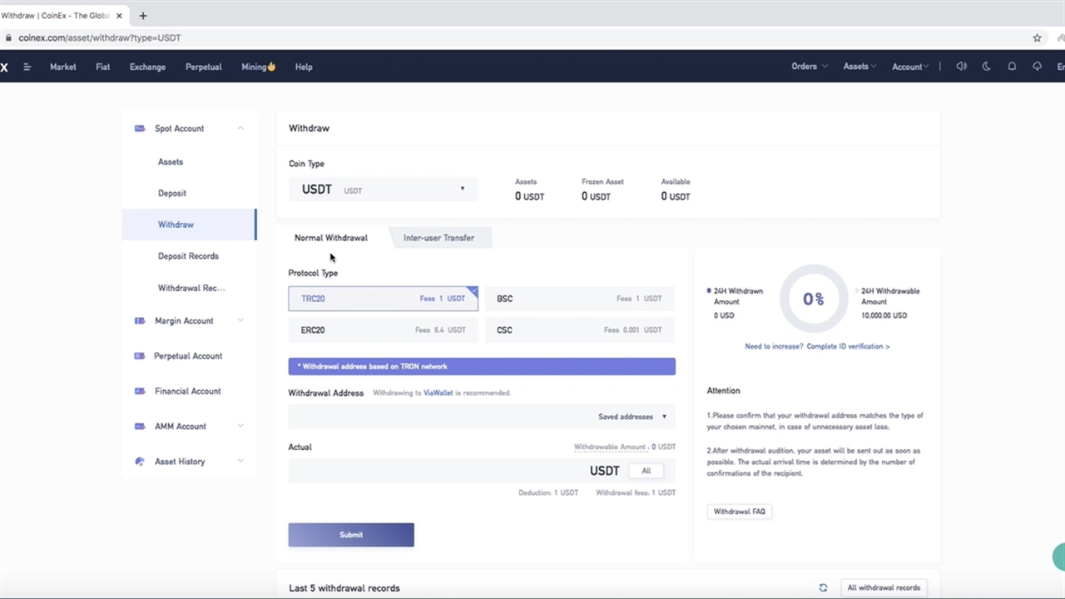Expand the Margin Account sidebar section
Viewport: 1065px width, 599px height.
click(190, 321)
